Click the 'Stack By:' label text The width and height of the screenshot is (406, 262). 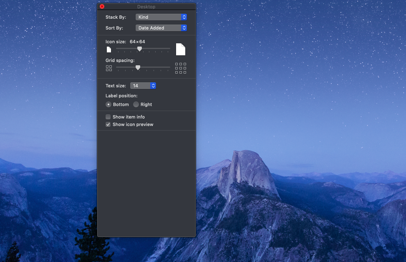(x=116, y=17)
